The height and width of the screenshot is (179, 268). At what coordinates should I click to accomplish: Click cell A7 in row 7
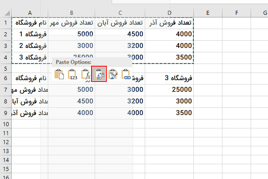(30, 90)
